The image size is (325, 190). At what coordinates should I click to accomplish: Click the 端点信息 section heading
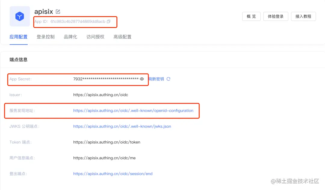(x=18, y=60)
